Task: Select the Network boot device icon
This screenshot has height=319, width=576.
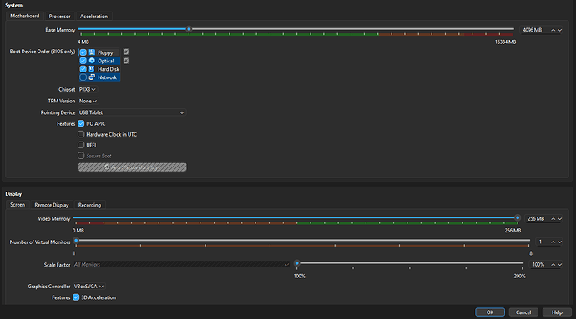Action: pos(92,77)
